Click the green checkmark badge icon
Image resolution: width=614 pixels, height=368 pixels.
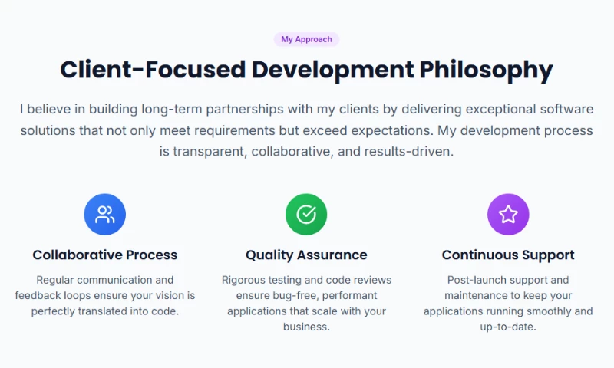pos(306,214)
